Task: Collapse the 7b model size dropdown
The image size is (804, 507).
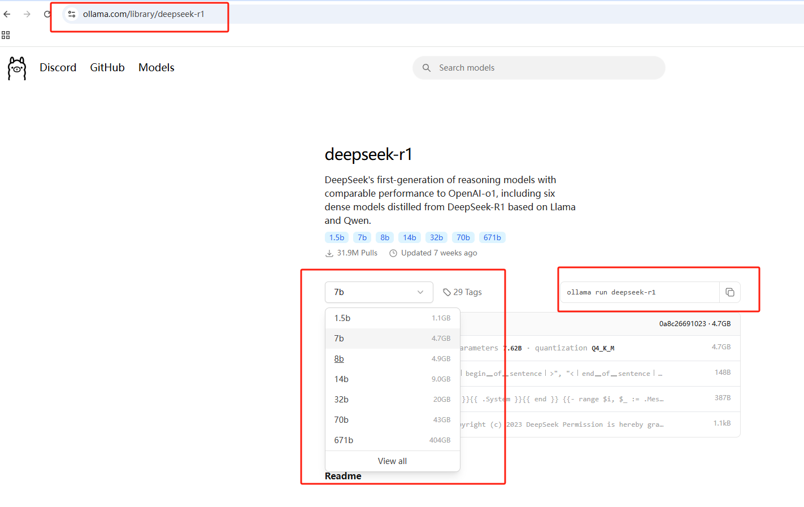Action: tap(379, 292)
